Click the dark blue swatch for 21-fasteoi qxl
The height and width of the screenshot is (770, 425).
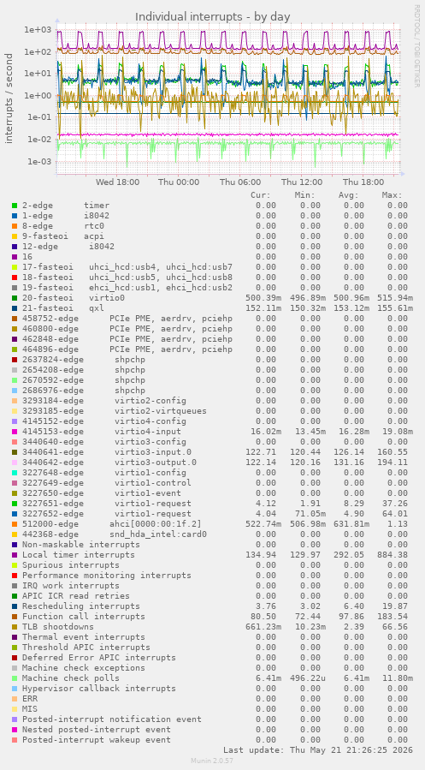click(x=15, y=307)
